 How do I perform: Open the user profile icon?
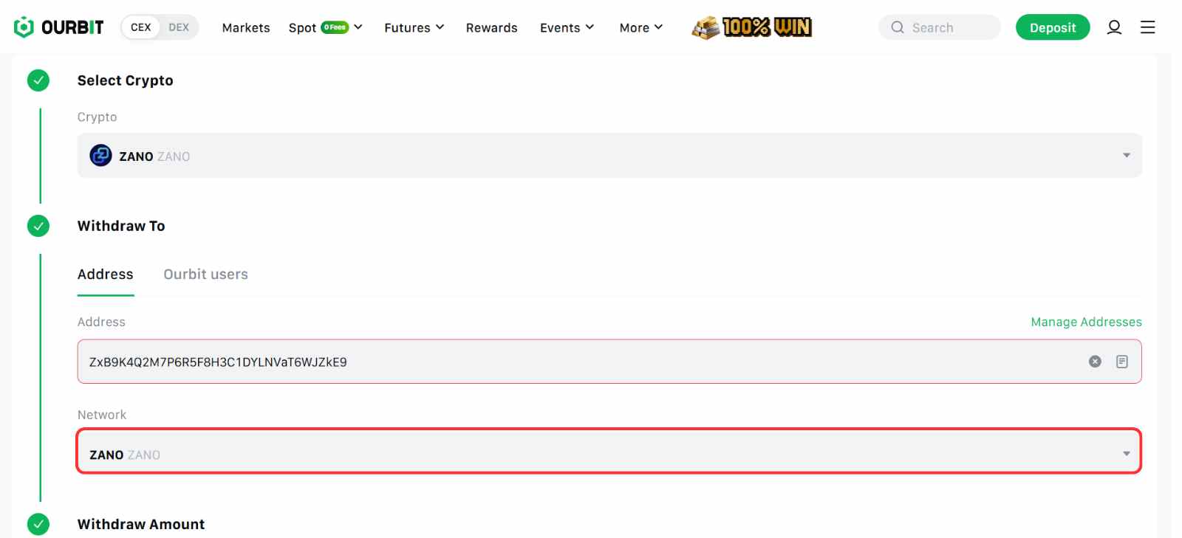coord(1114,27)
